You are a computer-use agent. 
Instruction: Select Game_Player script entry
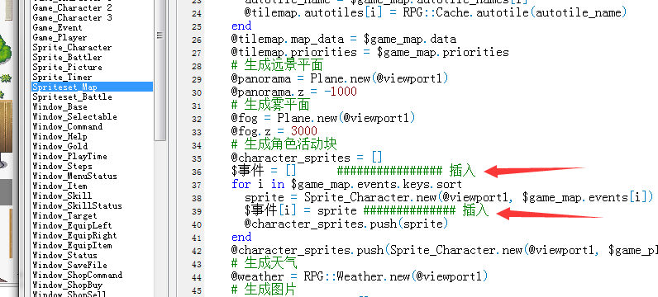pos(60,38)
